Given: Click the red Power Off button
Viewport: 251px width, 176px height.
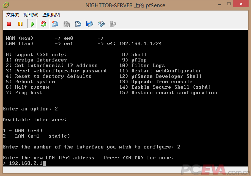Looking at the screenshot, I should tap(9, 24).
